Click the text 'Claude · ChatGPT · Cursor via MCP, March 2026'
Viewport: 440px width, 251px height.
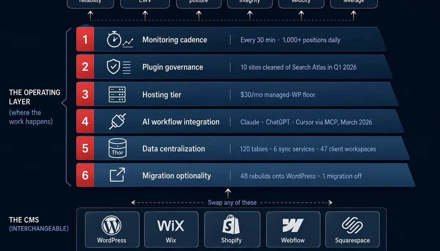point(306,122)
